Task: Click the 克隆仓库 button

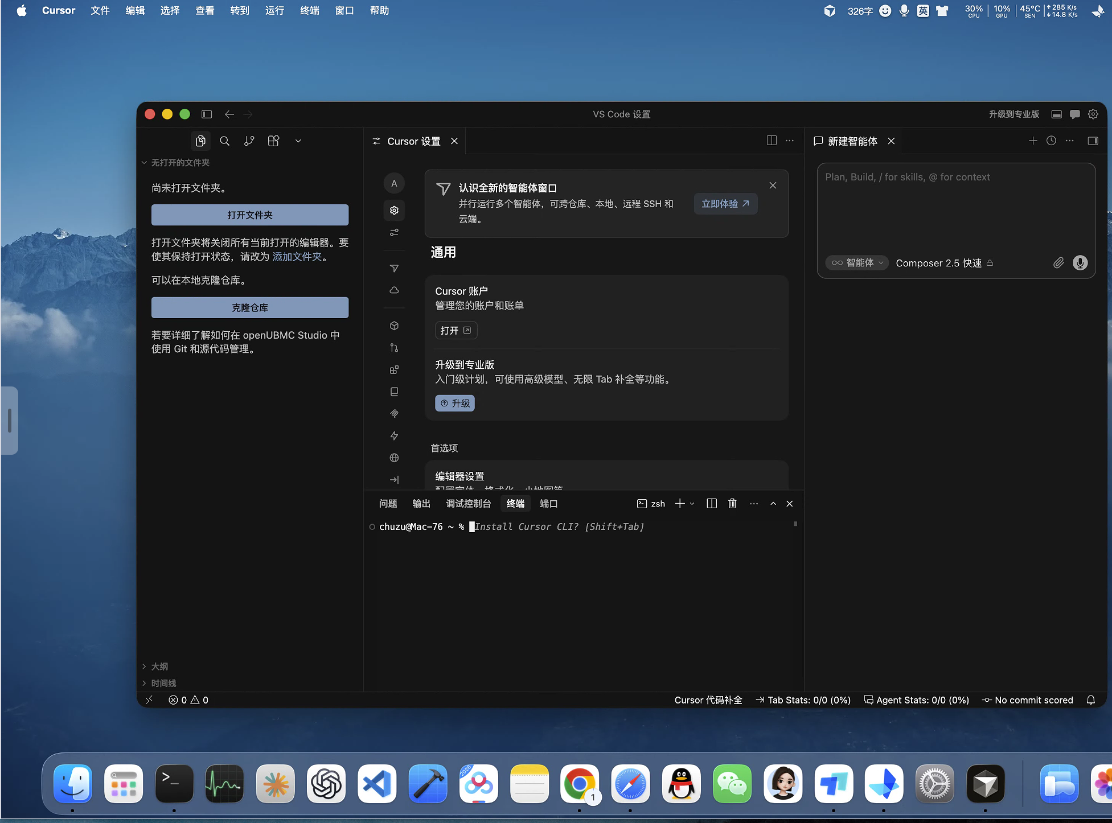Action: 250,308
